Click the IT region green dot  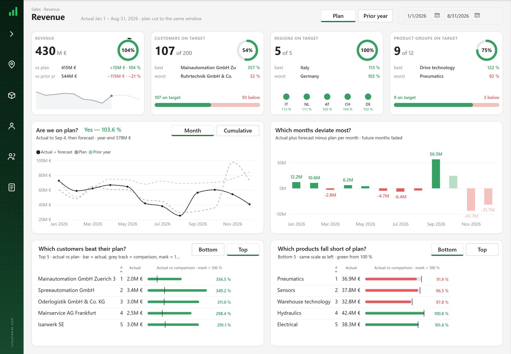tap(286, 96)
